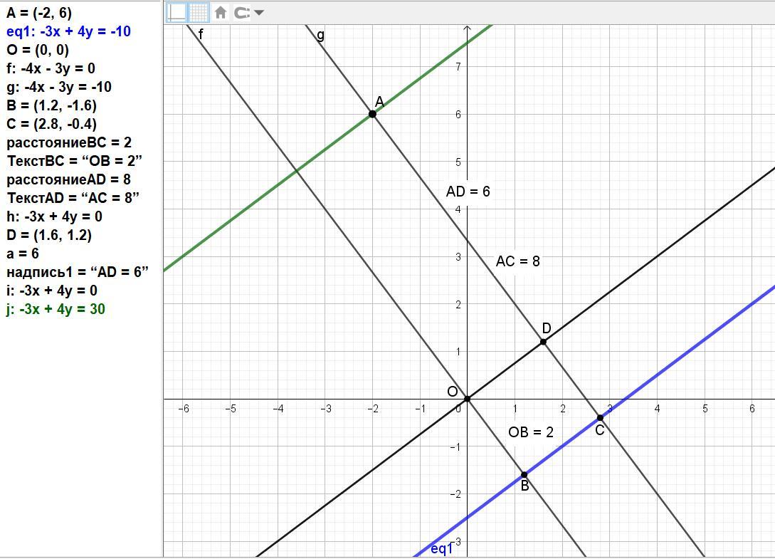The height and width of the screenshot is (559, 775).
Task: Select green 'j: -3x + 4y = 30' entry
Action: (56, 309)
